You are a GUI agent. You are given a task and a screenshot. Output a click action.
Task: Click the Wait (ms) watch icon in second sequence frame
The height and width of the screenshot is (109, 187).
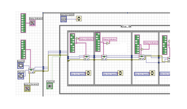coord(120,73)
